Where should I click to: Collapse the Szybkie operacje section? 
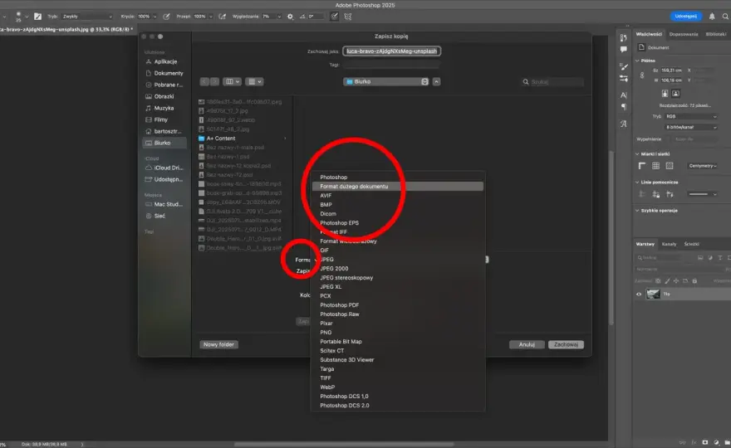(x=637, y=211)
